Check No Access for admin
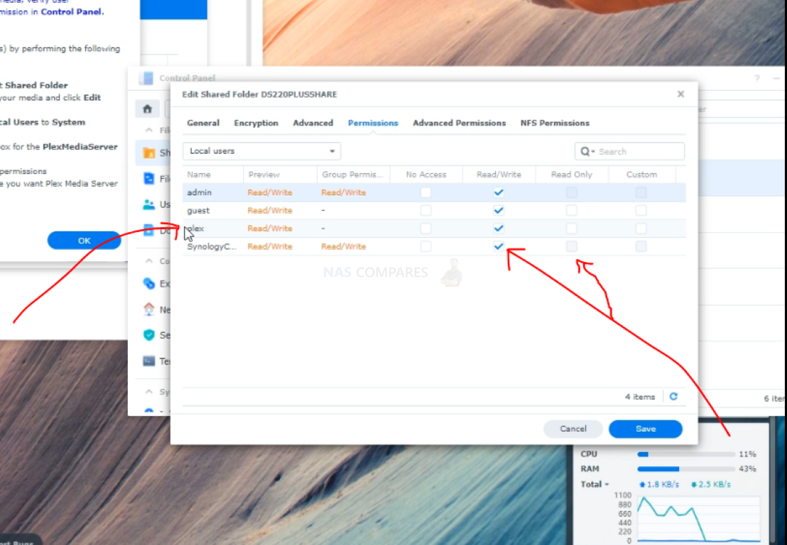The image size is (787, 545). pyautogui.click(x=425, y=192)
